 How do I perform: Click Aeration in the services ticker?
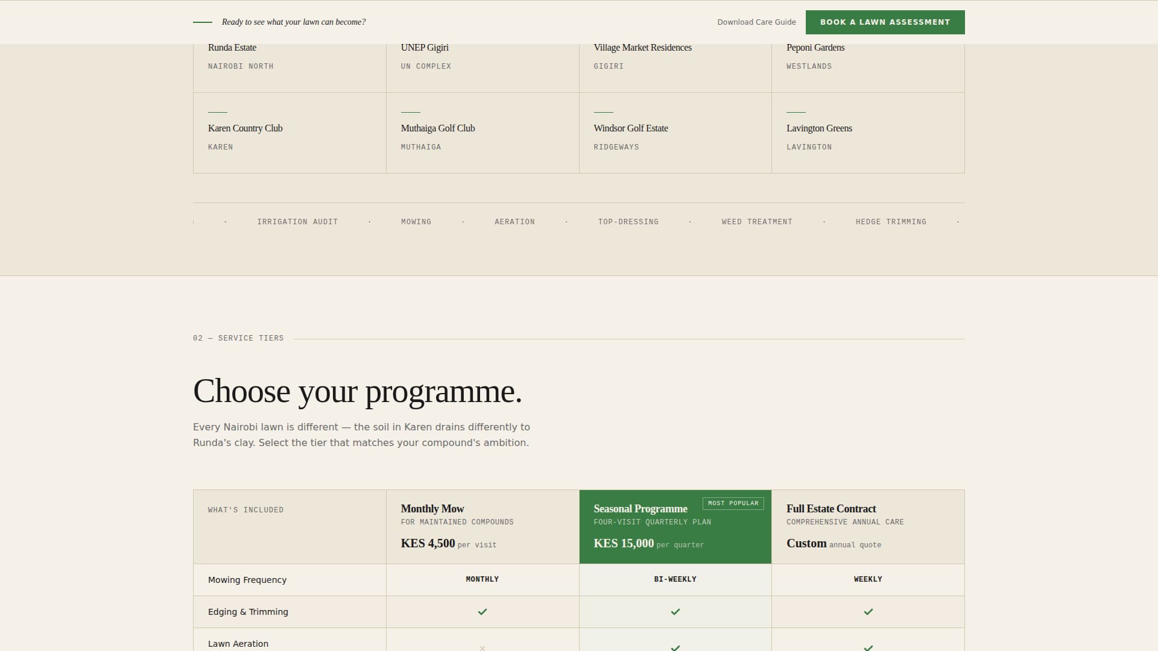[514, 222]
